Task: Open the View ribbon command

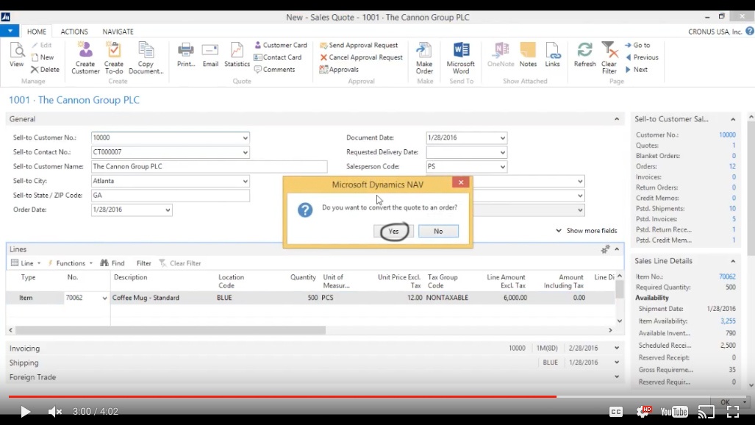Action: pyautogui.click(x=16, y=54)
